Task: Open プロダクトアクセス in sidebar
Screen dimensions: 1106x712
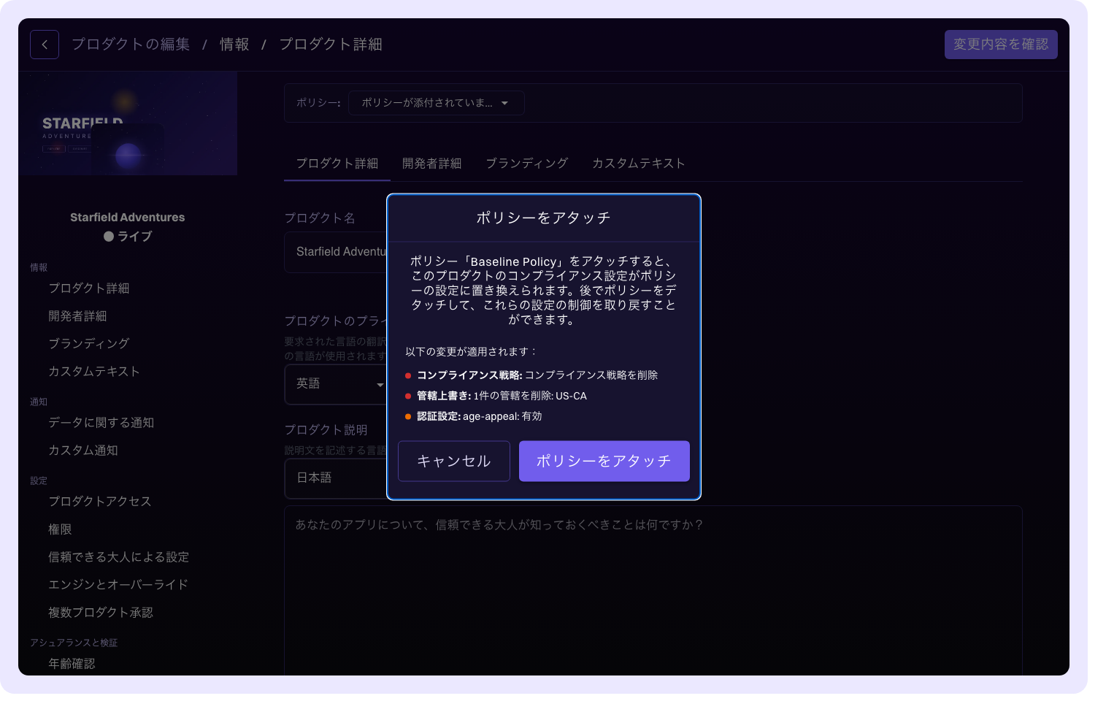Action: pos(100,502)
